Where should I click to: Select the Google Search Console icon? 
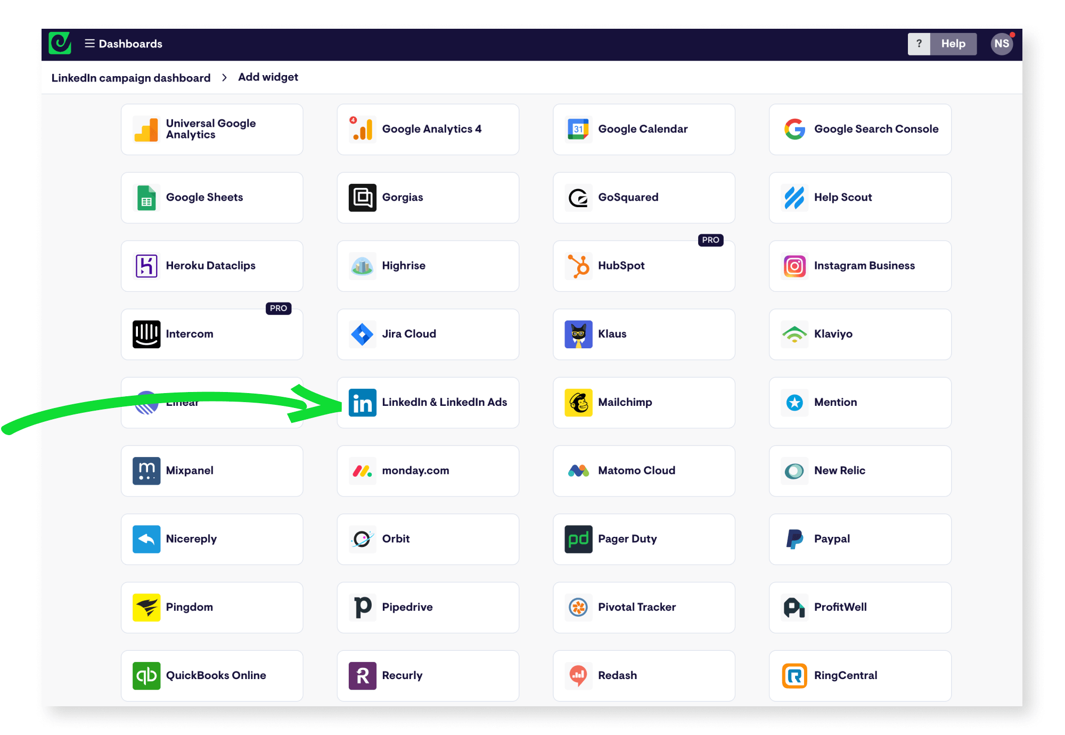[794, 129]
